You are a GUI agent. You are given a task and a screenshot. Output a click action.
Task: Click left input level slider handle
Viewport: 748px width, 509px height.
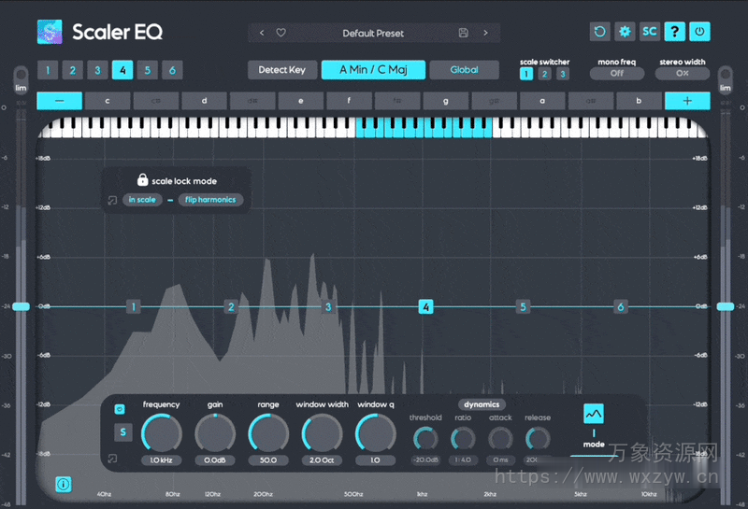pyautogui.click(x=21, y=306)
